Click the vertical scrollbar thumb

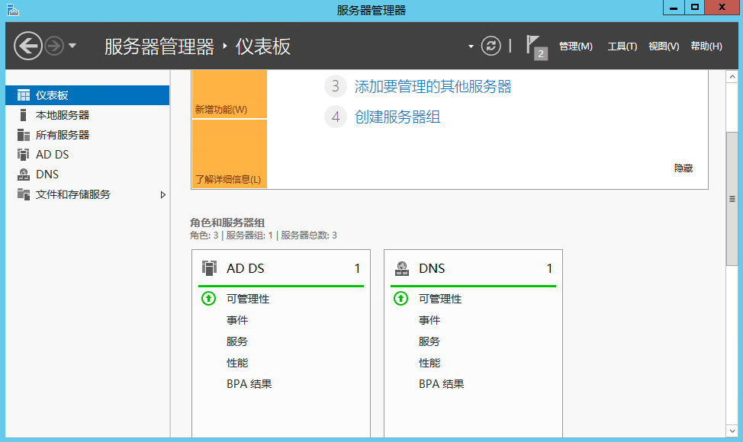point(732,199)
